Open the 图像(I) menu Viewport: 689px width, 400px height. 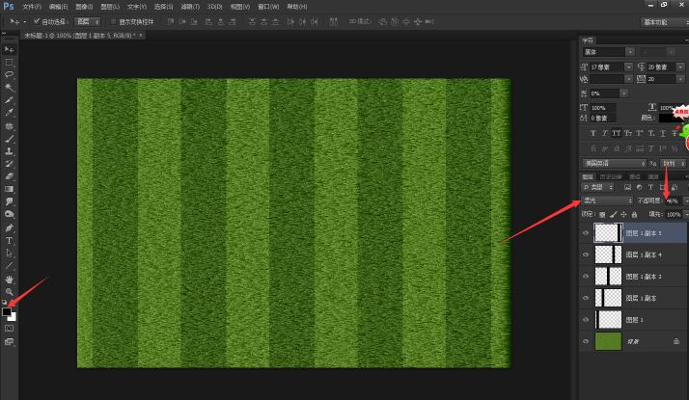[x=83, y=6]
